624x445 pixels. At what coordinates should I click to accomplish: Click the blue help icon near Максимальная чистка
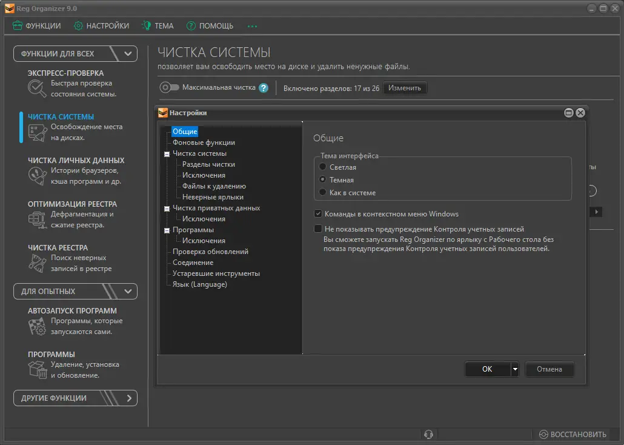264,88
